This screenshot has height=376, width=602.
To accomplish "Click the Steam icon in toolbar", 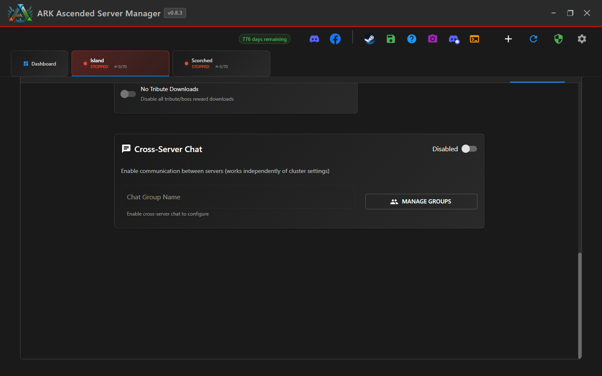I will click(x=370, y=39).
